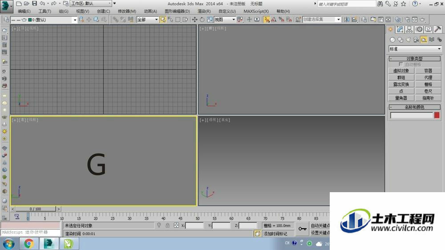445x250 pixels.
Task: Switch to the Motion panel tab
Action: 419,29
